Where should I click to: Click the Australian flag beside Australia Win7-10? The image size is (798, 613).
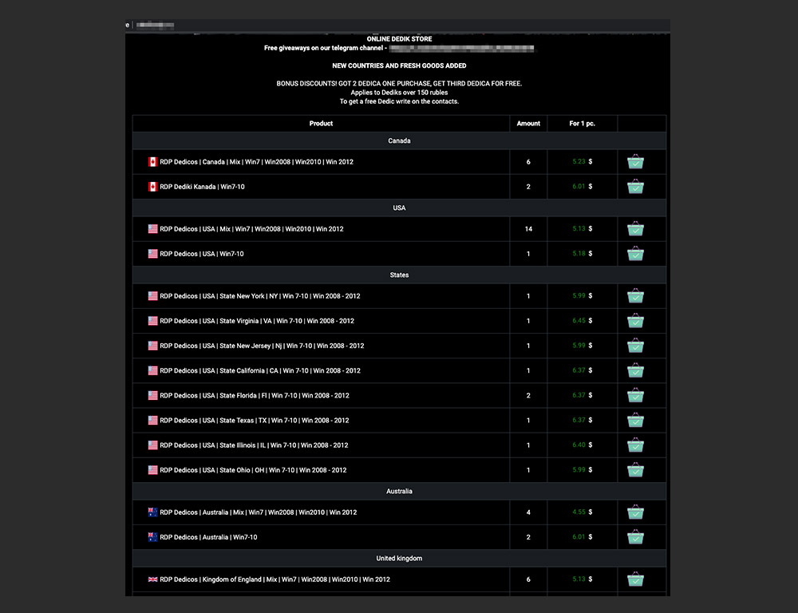152,537
